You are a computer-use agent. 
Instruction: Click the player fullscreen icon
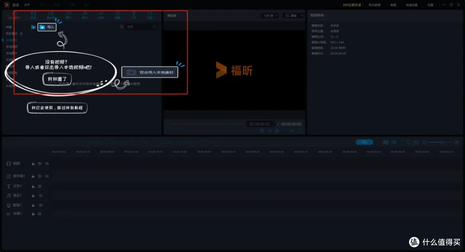[300, 131]
